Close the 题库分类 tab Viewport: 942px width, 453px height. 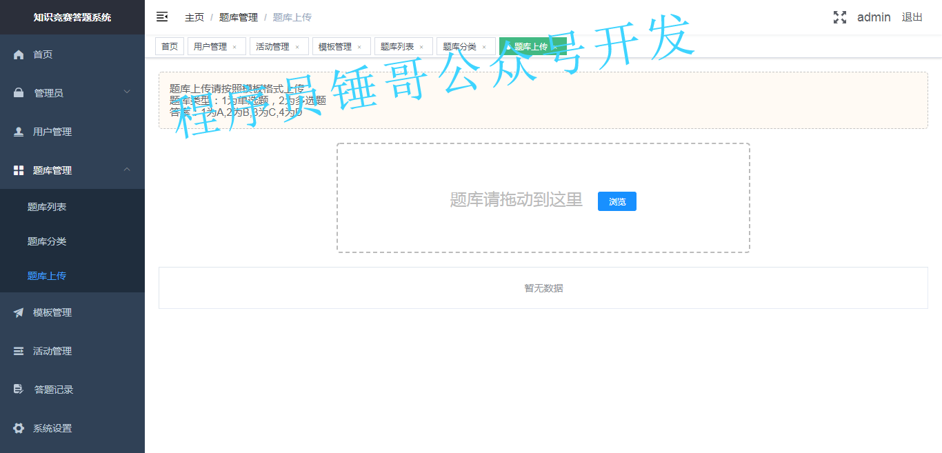484,47
